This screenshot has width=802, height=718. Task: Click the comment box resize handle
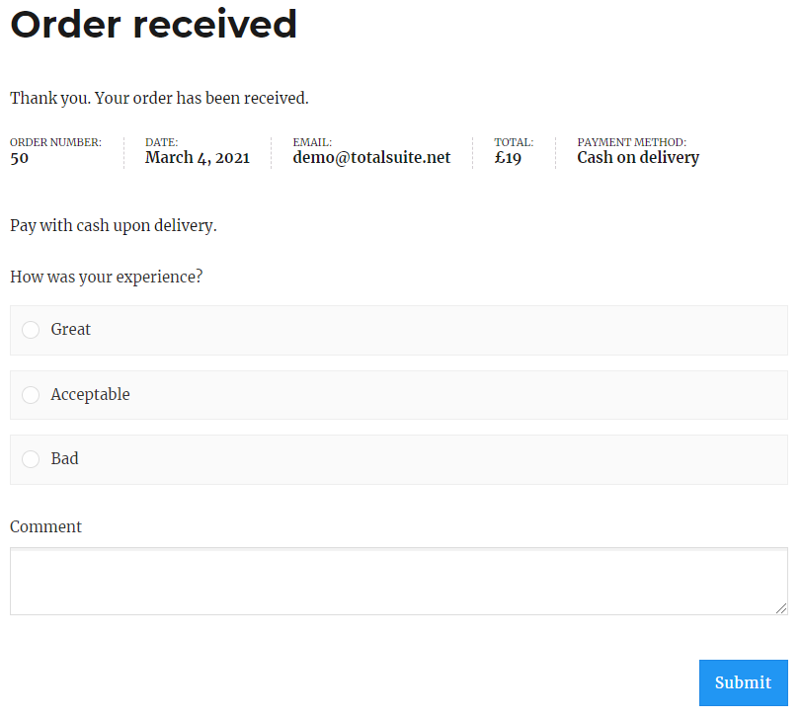coord(781,608)
